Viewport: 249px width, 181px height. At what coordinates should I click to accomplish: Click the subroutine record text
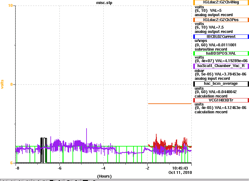pyautogui.click(x=211, y=49)
